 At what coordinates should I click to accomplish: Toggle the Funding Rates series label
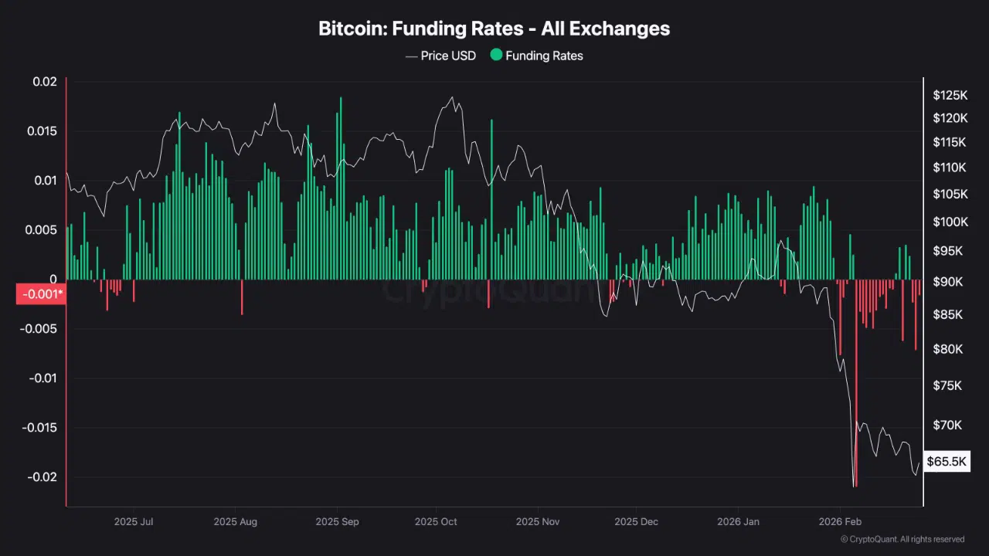544,56
